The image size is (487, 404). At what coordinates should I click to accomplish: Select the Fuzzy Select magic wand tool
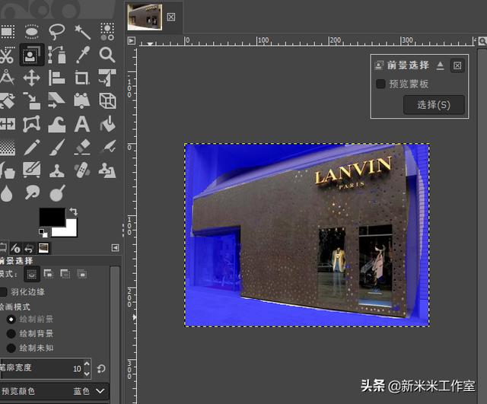click(82, 32)
